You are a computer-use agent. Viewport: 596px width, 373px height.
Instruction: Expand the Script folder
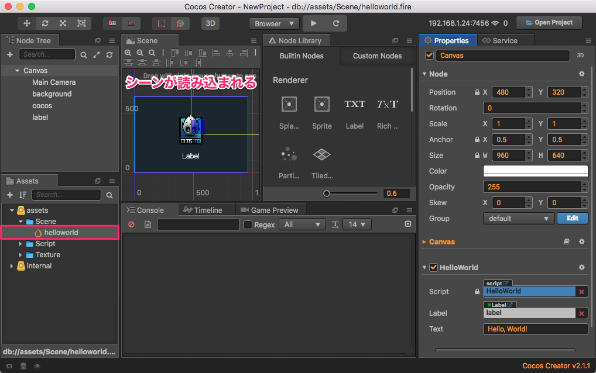point(20,244)
